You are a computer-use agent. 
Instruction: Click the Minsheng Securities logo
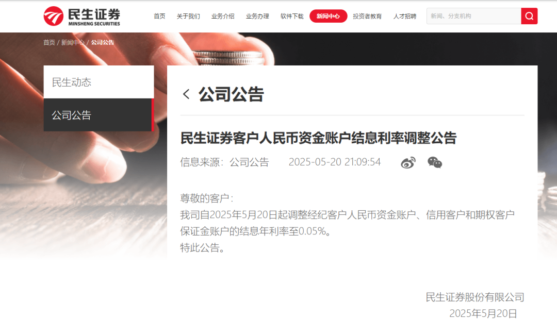tap(81, 16)
